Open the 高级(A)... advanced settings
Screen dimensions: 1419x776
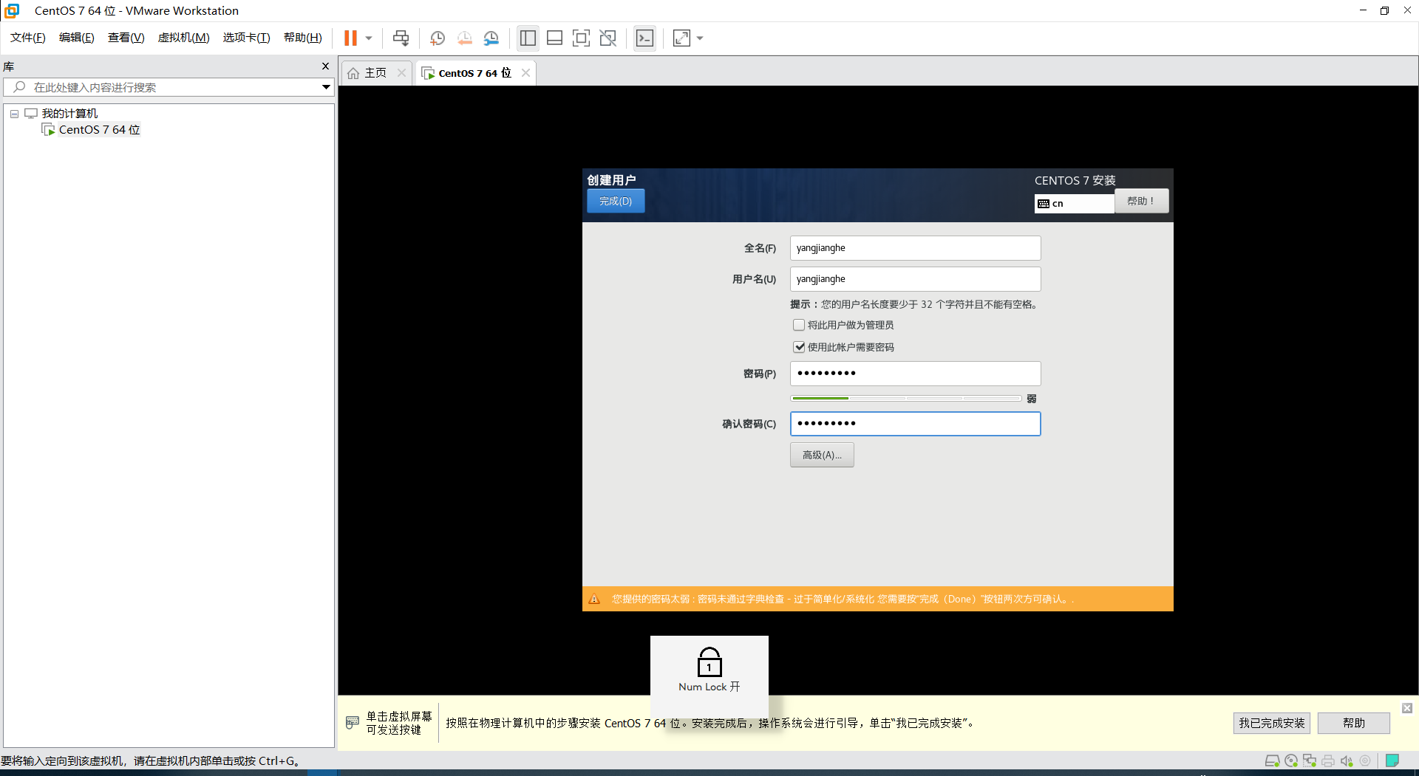point(822,455)
